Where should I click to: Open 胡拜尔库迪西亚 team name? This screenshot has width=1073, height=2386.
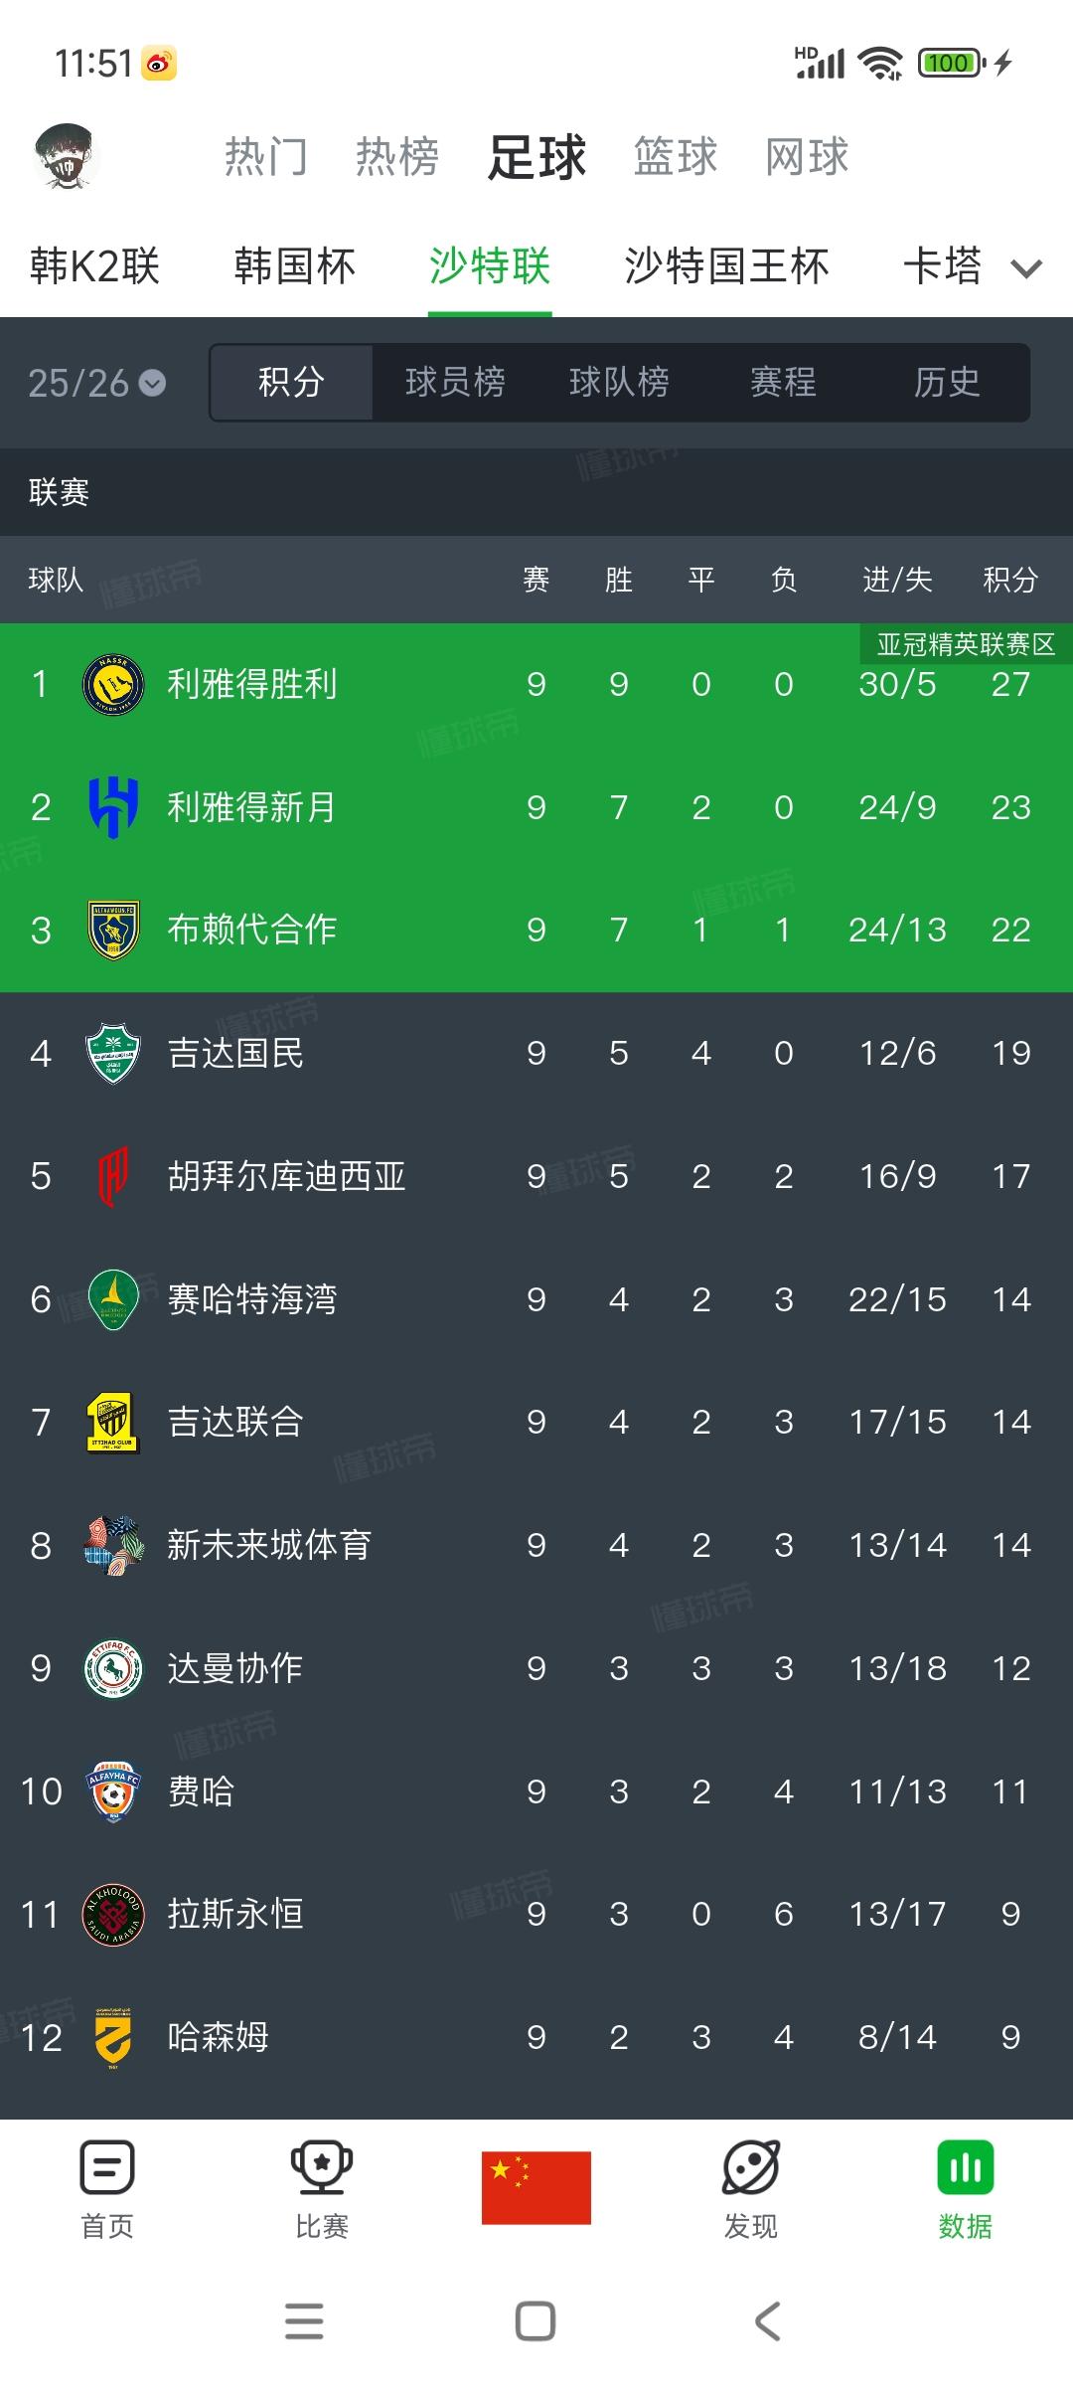tap(286, 1176)
